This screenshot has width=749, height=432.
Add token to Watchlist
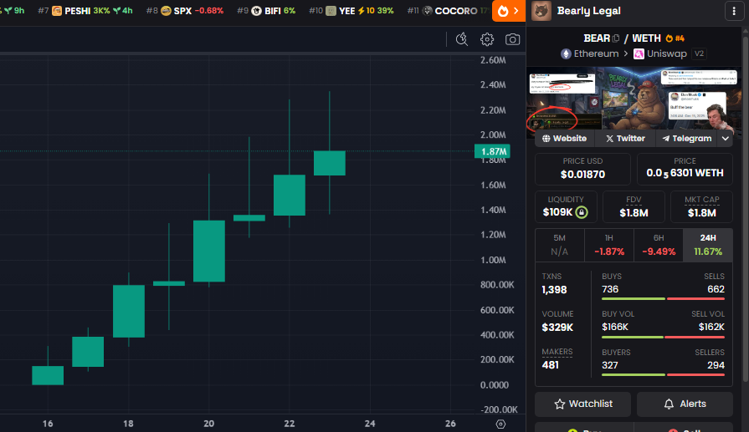[582, 404]
